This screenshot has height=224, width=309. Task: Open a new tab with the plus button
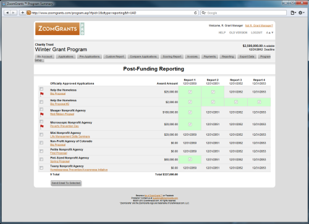click(x=22, y=13)
